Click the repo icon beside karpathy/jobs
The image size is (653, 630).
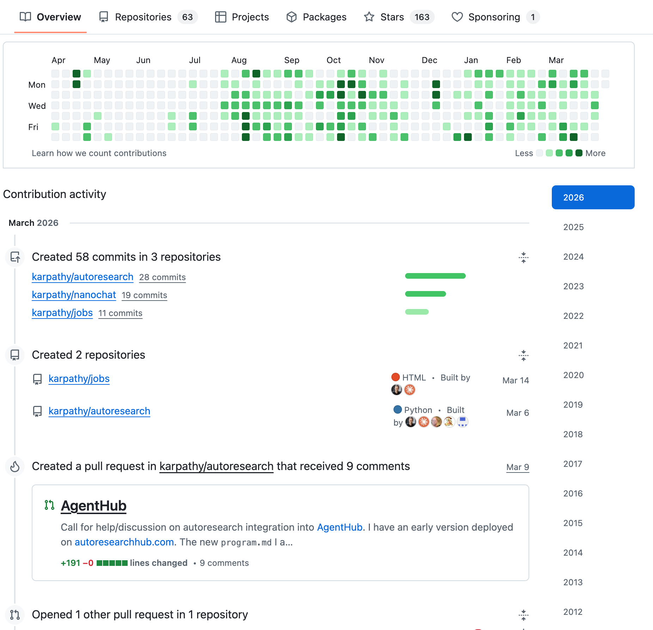pos(37,379)
